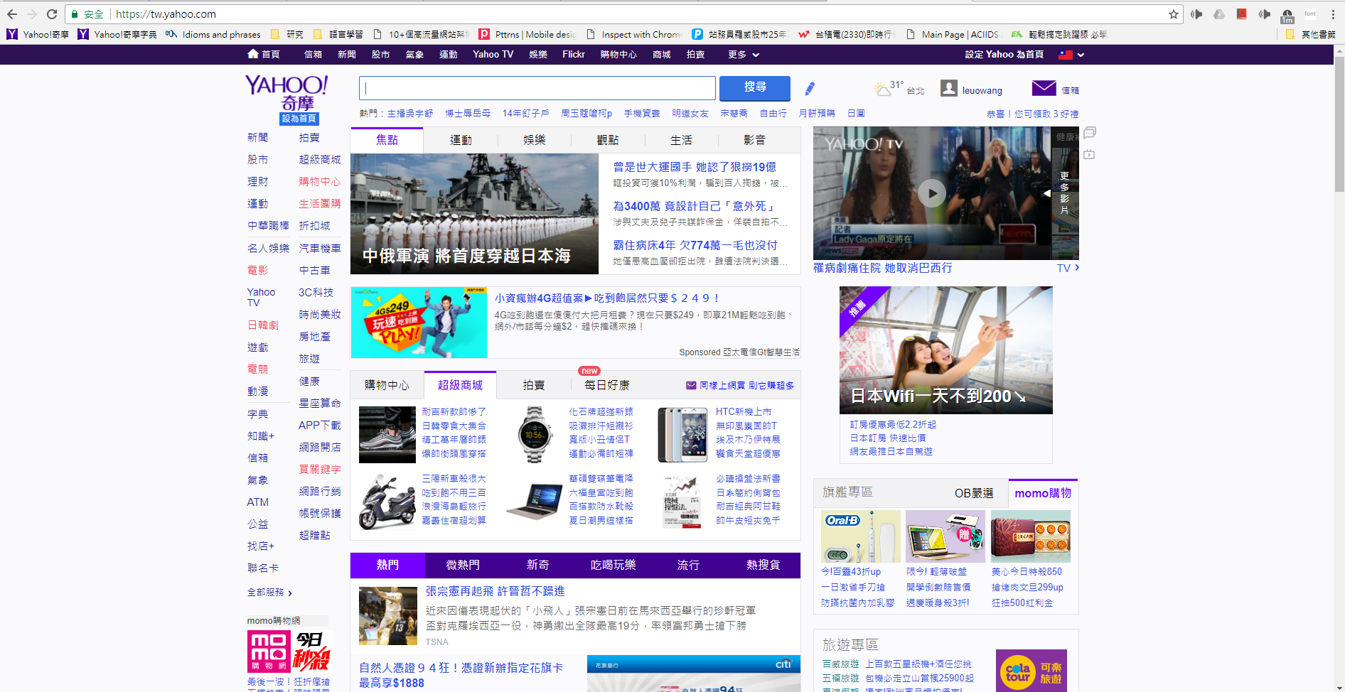The image size is (1345, 692).
Task: Reload the page using the refresh icon
Action: [x=52, y=14]
